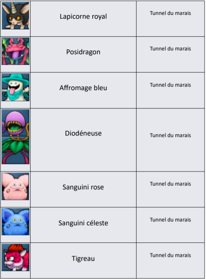The image size is (206, 279).
Task: Select Tunnel du marais in Posidragon row
Action: click(x=170, y=48)
